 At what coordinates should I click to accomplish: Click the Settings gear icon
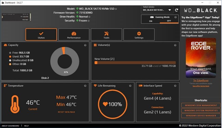click(x=139, y=34)
